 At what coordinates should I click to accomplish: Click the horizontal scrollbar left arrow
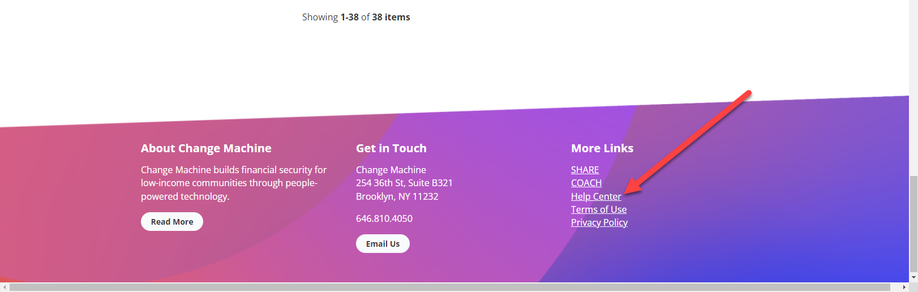[5, 287]
